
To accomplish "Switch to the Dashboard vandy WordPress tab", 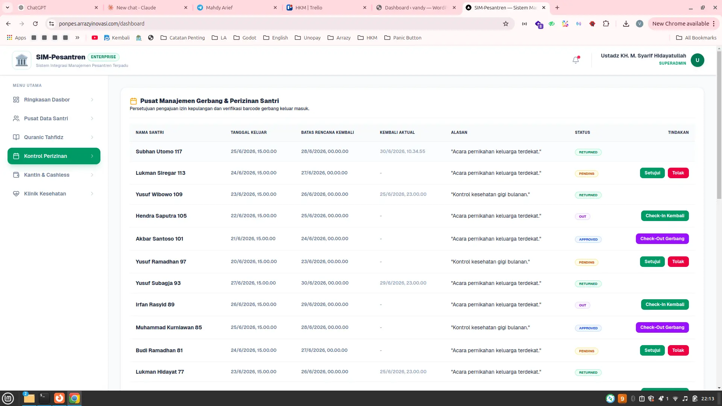I will coord(416,8).
